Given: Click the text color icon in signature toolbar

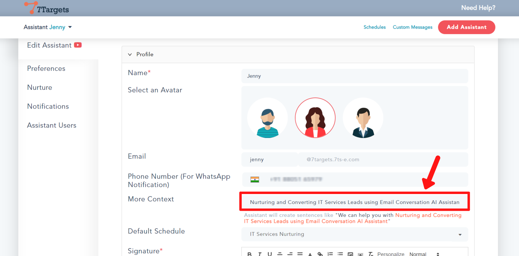Looking at the screenshot, I should (x=310, y=254).
